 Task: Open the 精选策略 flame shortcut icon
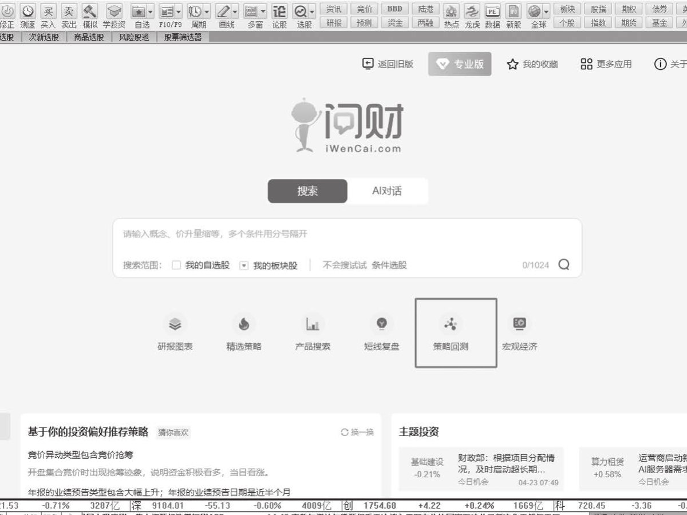(x=244, y=324)
